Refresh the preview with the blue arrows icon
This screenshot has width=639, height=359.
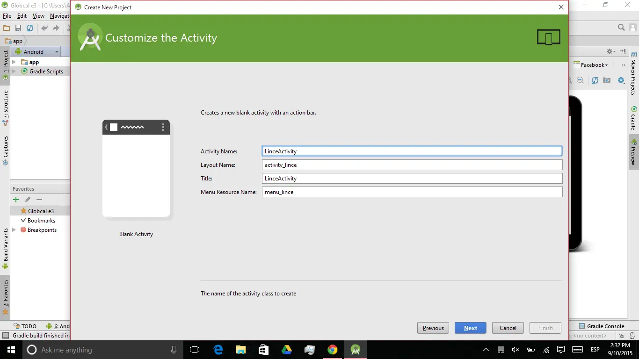click(x=595, y=80)
